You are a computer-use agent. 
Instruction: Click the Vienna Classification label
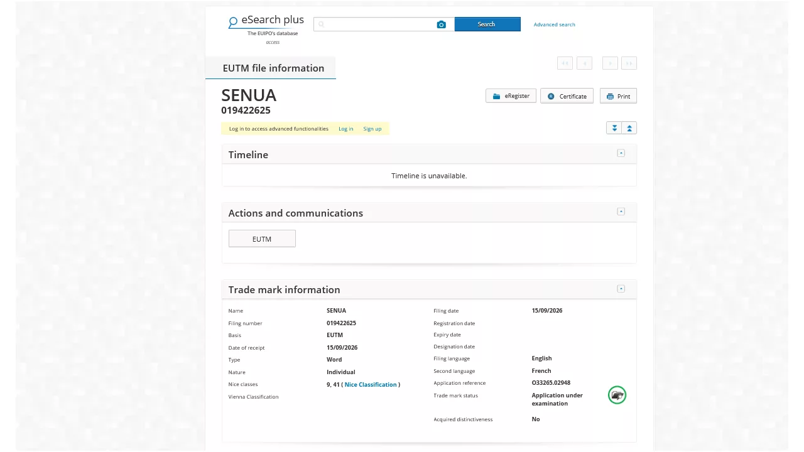click(253, 397)
